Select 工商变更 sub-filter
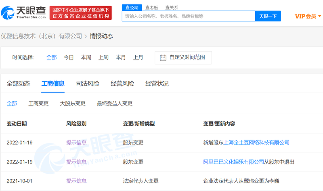 point(38,103)
